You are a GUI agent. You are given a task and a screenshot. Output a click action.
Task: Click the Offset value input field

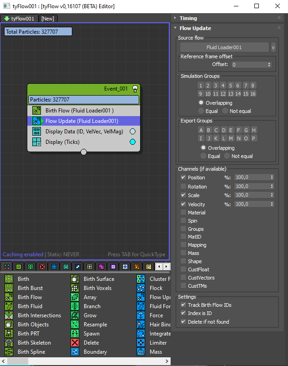click(x=249, y=65)
